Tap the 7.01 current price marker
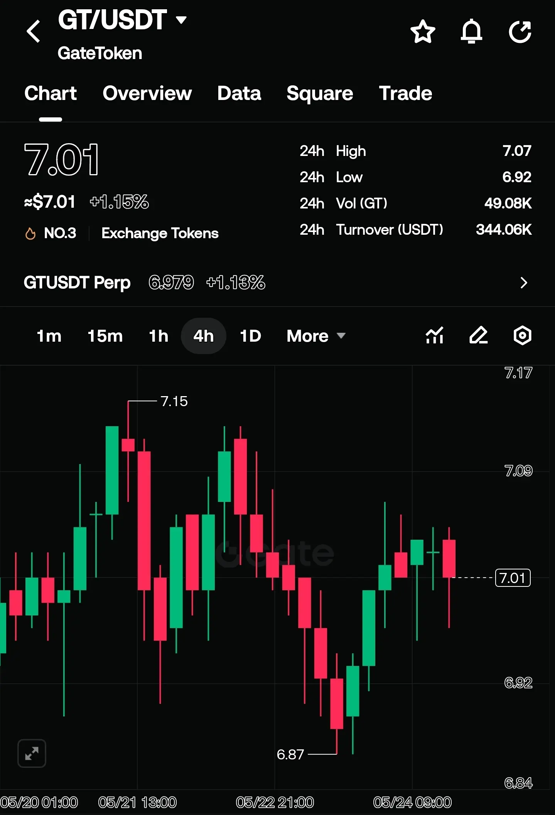This screenshot has width=555, height=815. [x=513, y=578]
